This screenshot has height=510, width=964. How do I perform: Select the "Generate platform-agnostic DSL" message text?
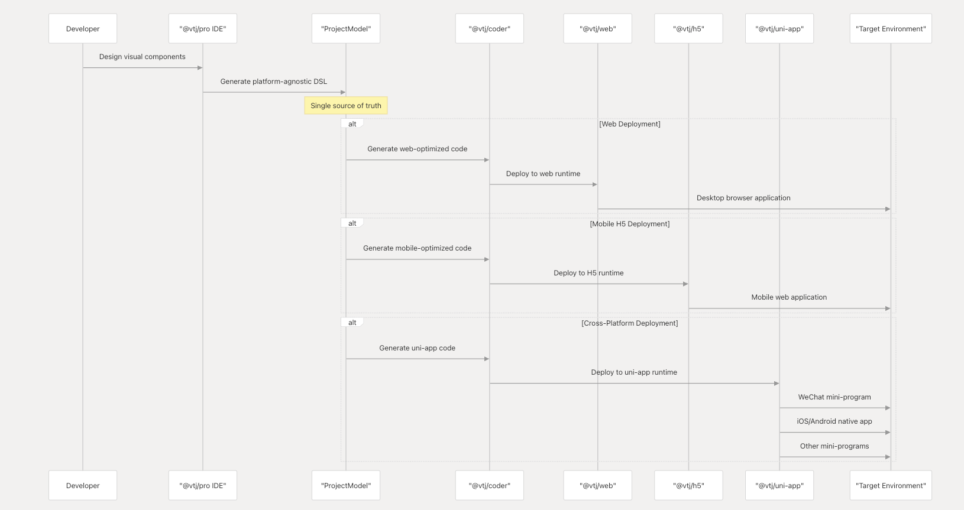click(x=274, y=82)
